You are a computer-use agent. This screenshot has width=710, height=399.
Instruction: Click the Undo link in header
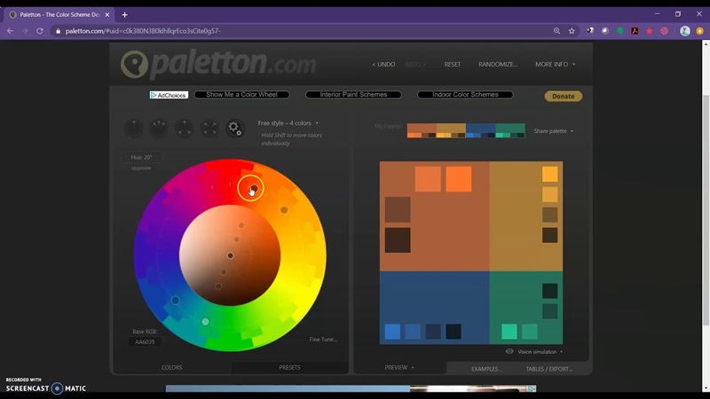tap(383, 65)
